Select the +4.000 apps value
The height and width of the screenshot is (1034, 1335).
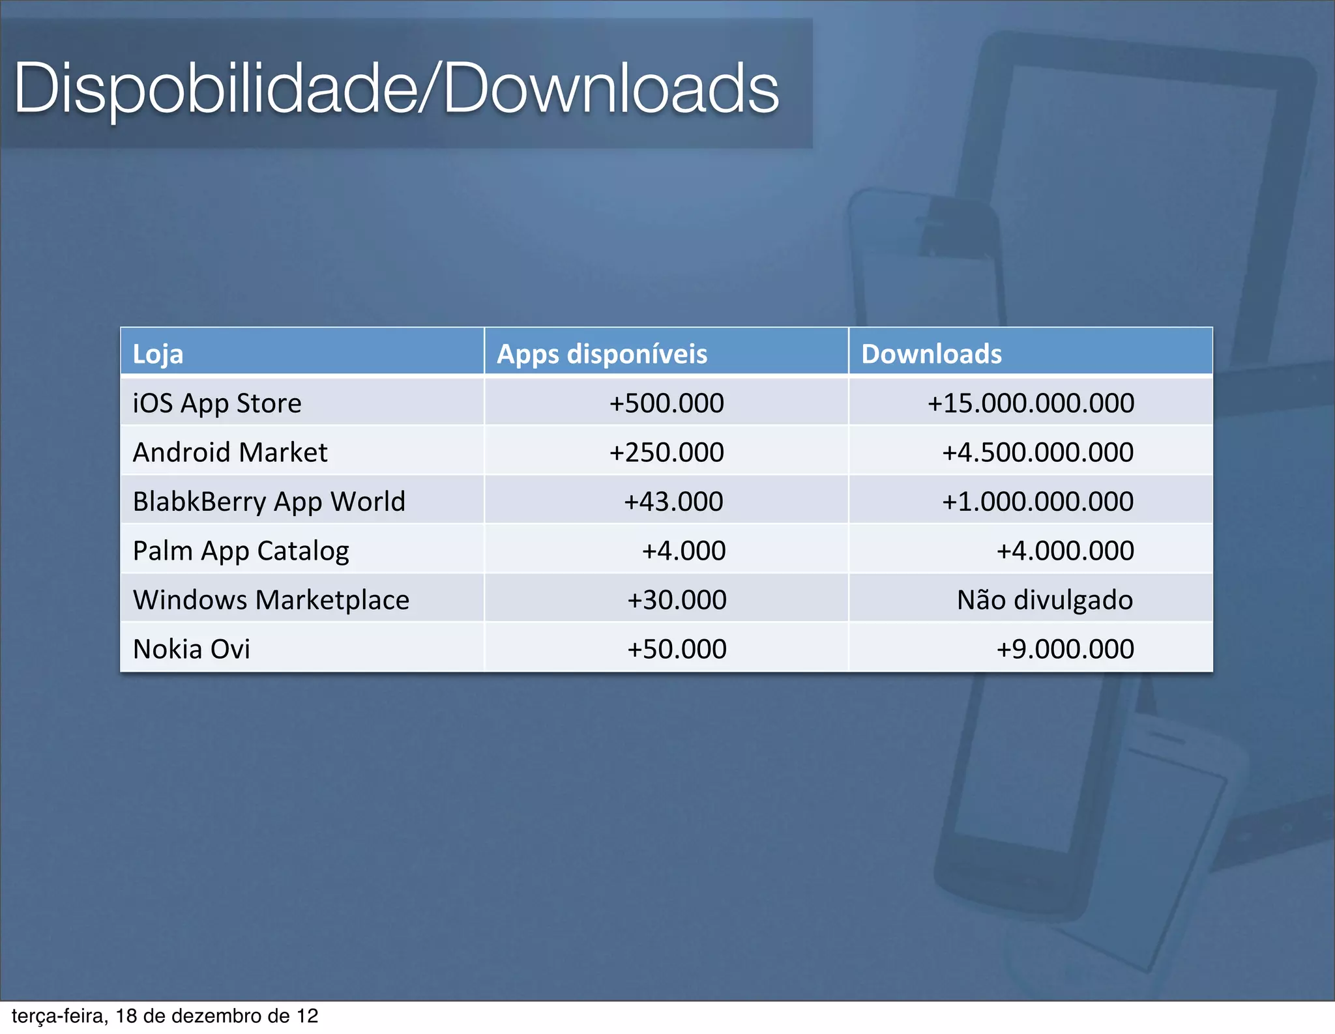tap(683, 551)
